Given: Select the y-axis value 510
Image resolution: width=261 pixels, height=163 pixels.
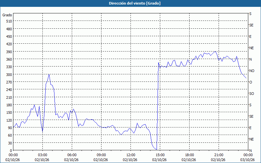Looking at the screenshot, I should point(9,21).
